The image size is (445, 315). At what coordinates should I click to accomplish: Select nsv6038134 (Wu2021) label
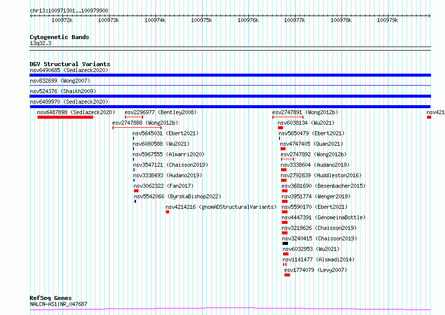point(306,123)
